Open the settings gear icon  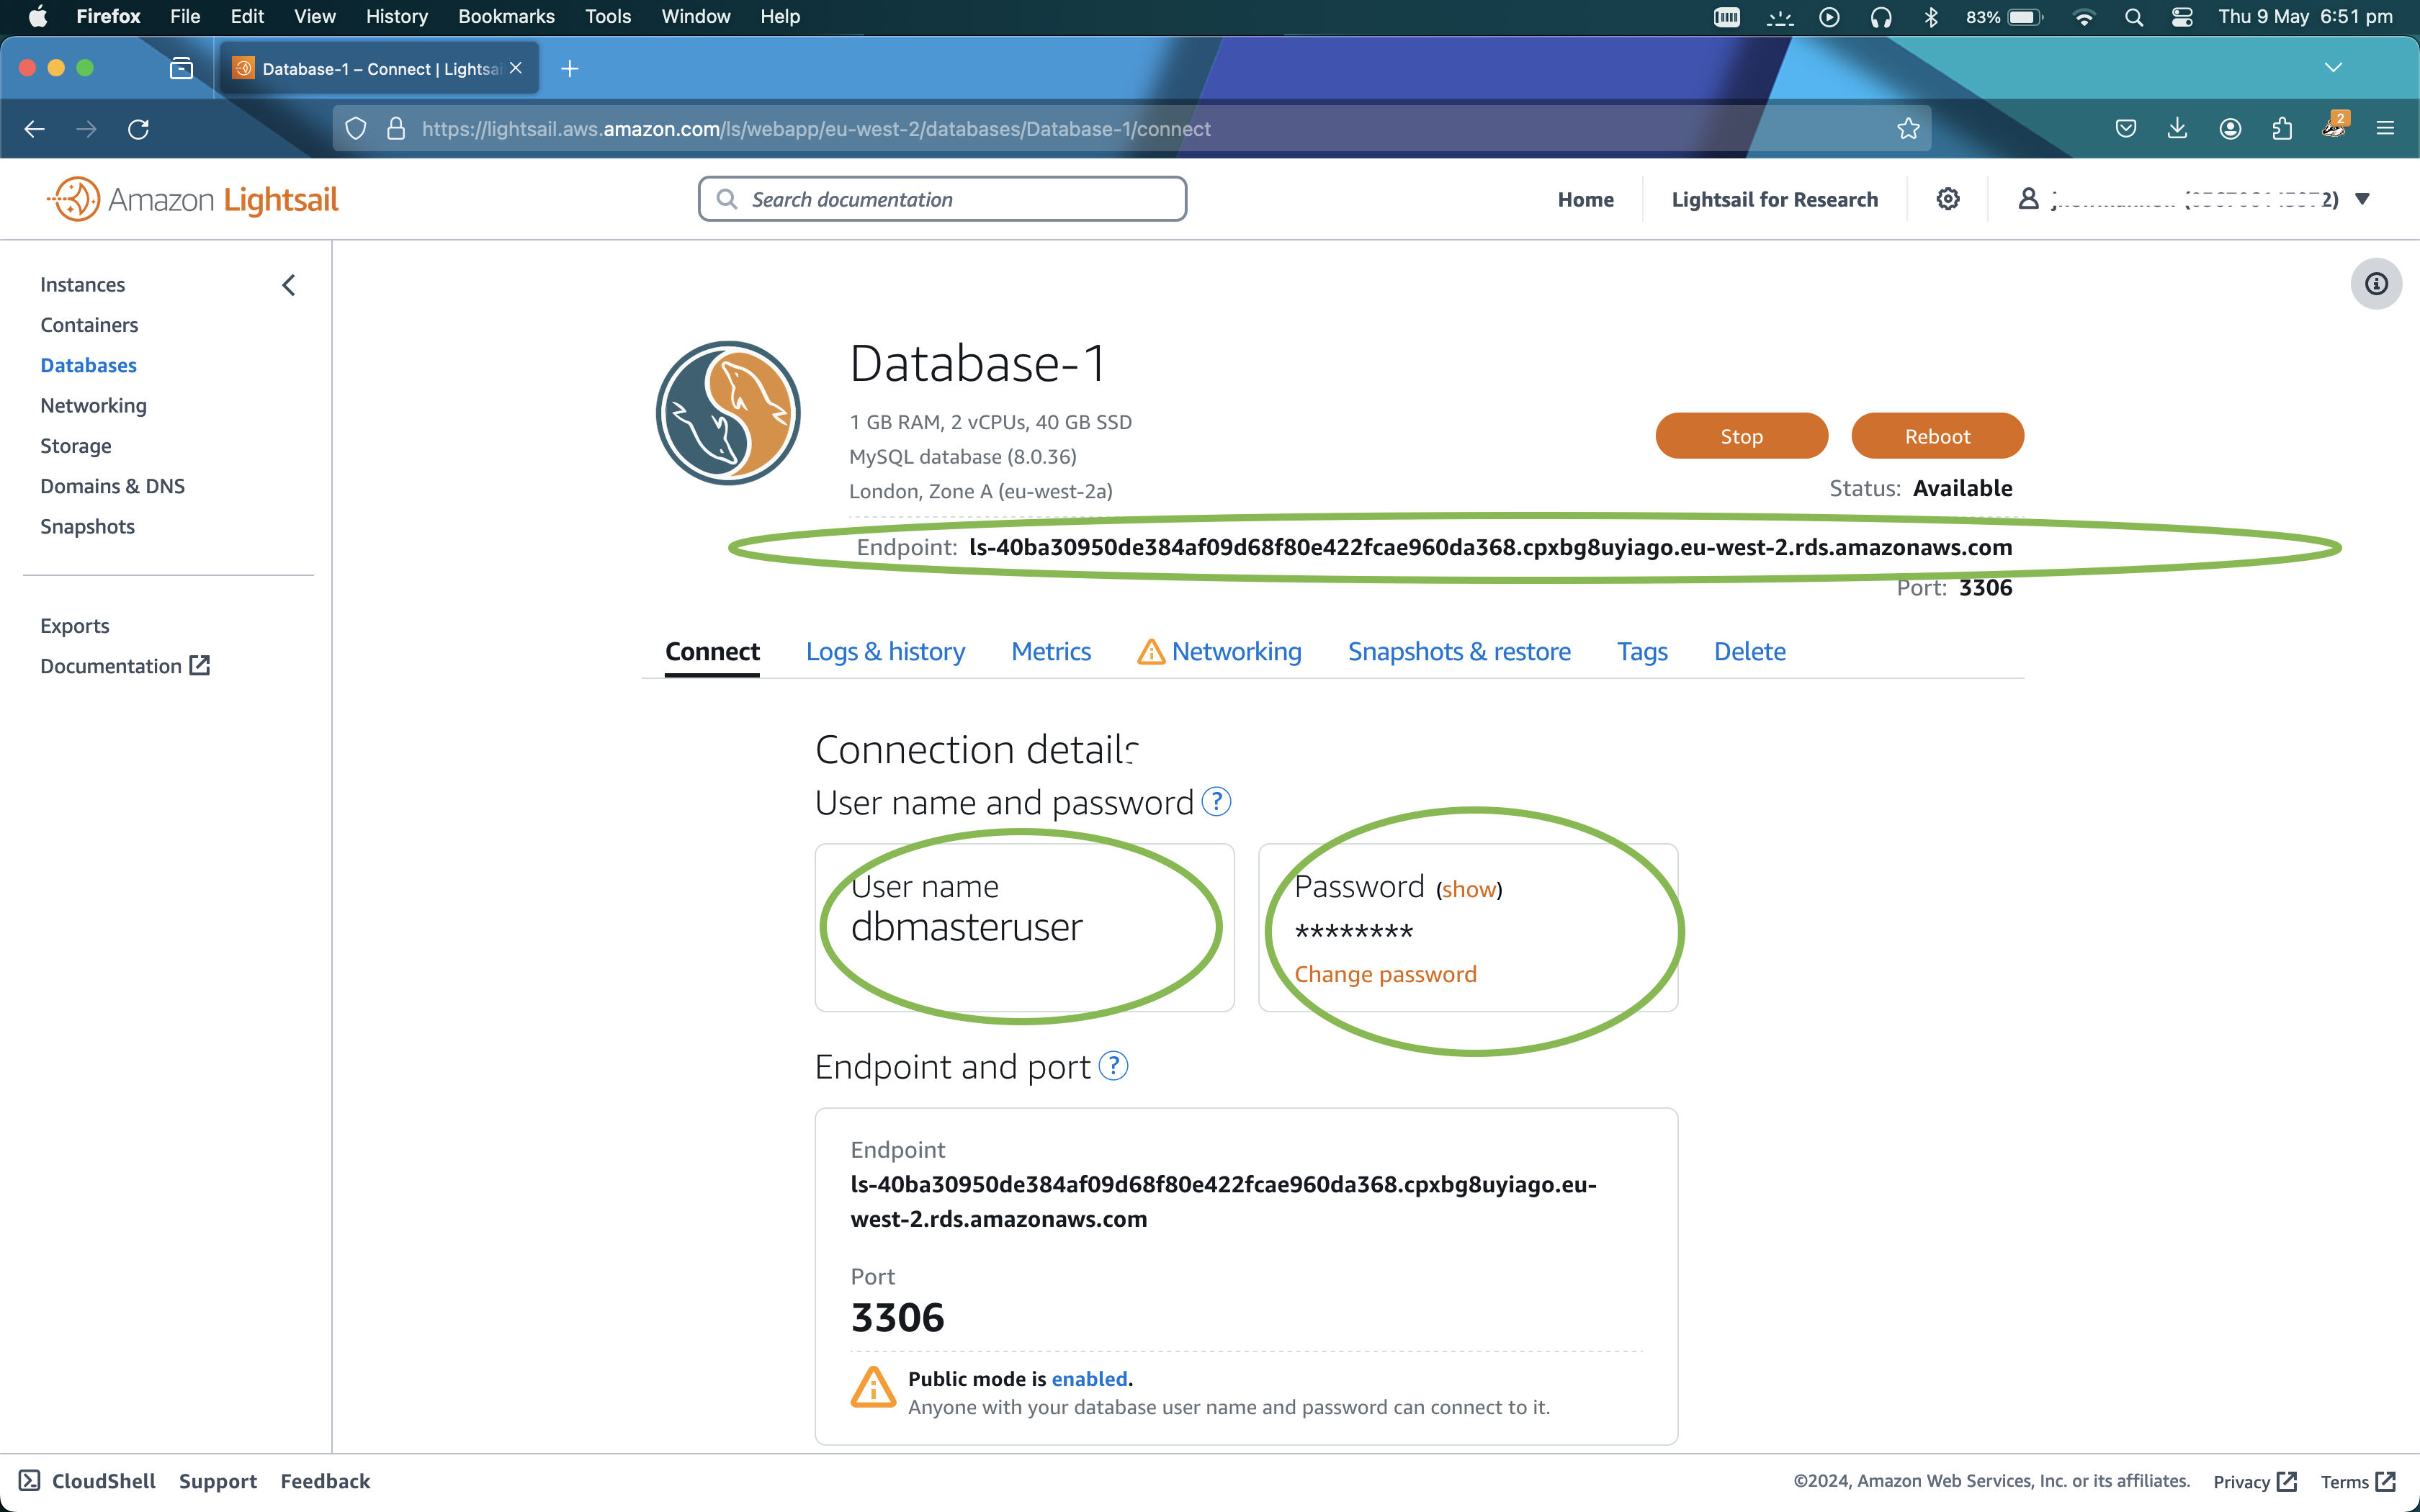coord(1947,199)
